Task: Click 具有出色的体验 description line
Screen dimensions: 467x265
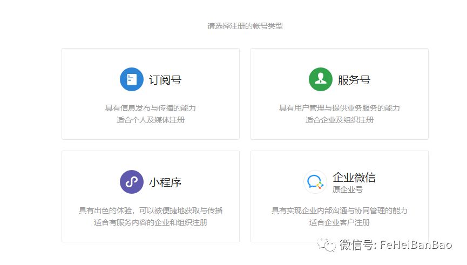Action: 151,210
